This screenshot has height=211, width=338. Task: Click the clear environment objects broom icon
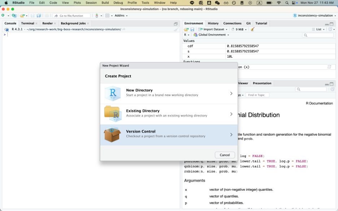(252, 29)
